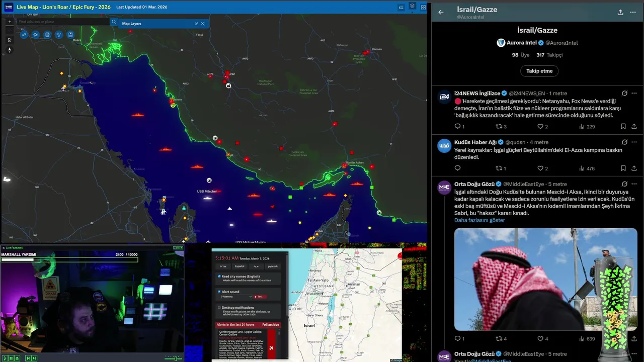644x362 pixels.
Task: Click Find address or place field
Action: pos(63,22)
